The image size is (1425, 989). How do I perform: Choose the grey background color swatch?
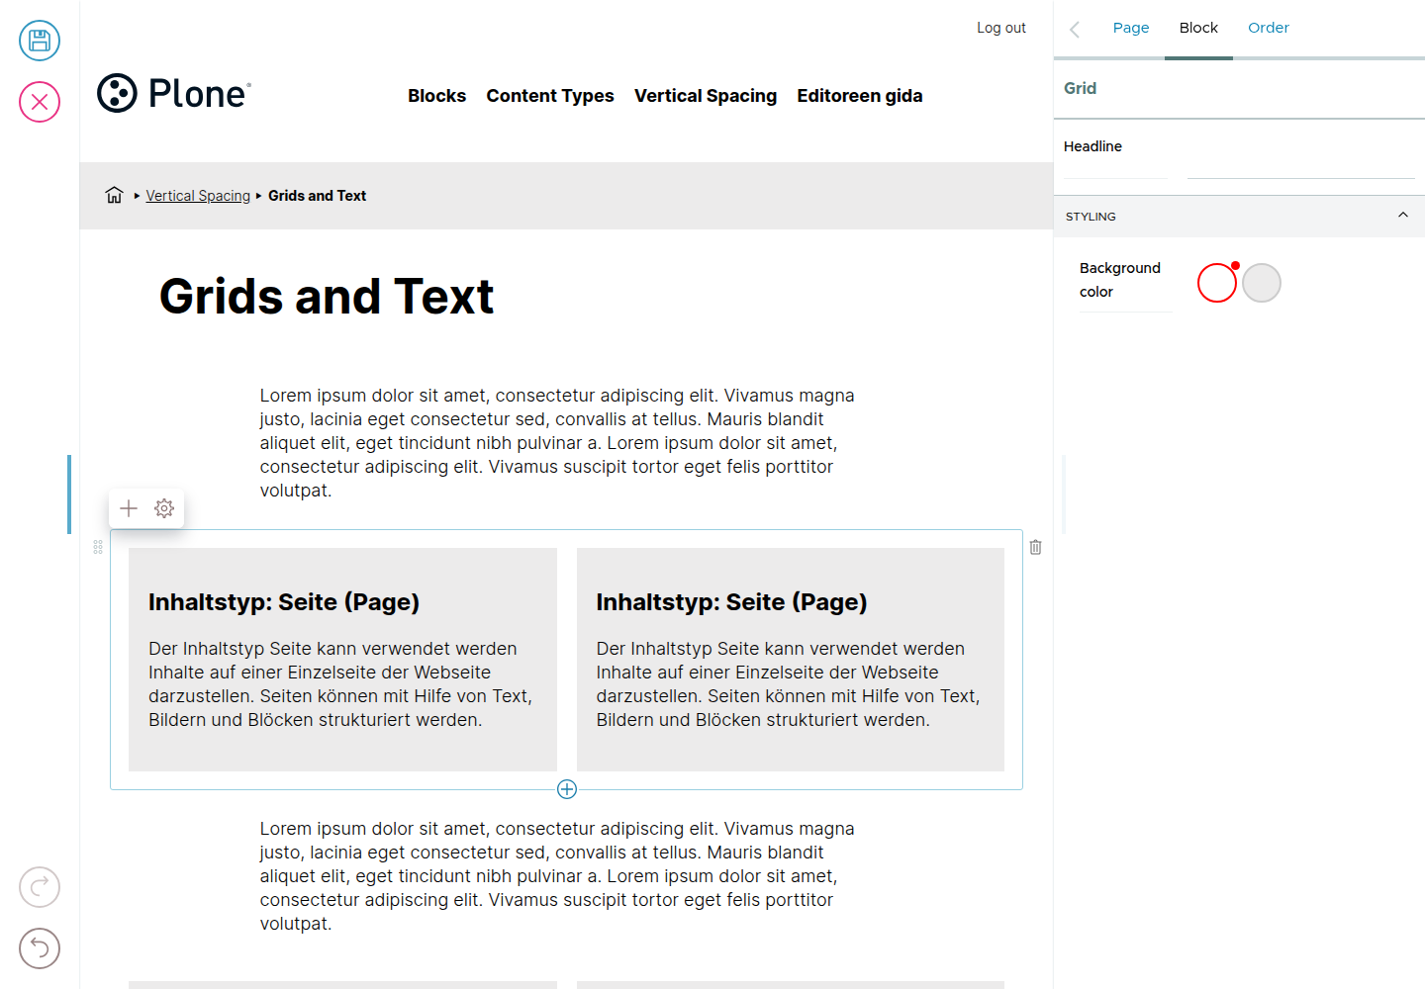point(1262,283)
